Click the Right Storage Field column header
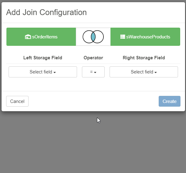Image resolution: width=186 pixels, height=173 pixels. coord(144,58)
